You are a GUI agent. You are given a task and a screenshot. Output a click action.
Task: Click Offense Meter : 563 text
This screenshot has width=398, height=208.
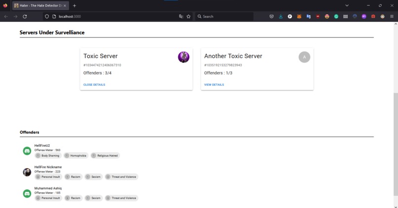tap(47, 150)
